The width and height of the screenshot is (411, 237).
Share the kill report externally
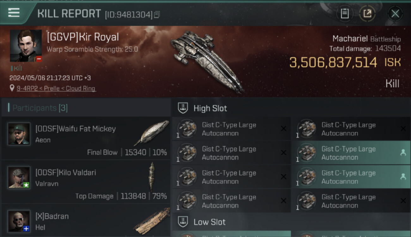coord(367,14)
